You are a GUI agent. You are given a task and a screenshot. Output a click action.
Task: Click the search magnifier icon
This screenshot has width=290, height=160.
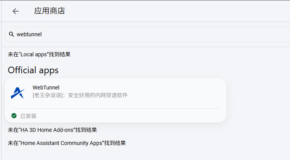(x=12, y=34)
